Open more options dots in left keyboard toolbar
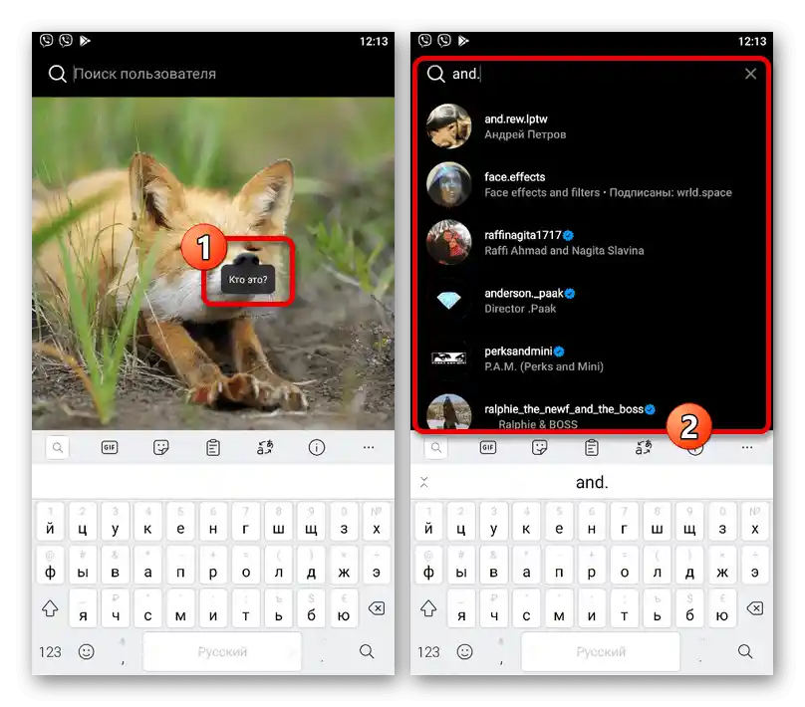 click(x=369, y=447)
